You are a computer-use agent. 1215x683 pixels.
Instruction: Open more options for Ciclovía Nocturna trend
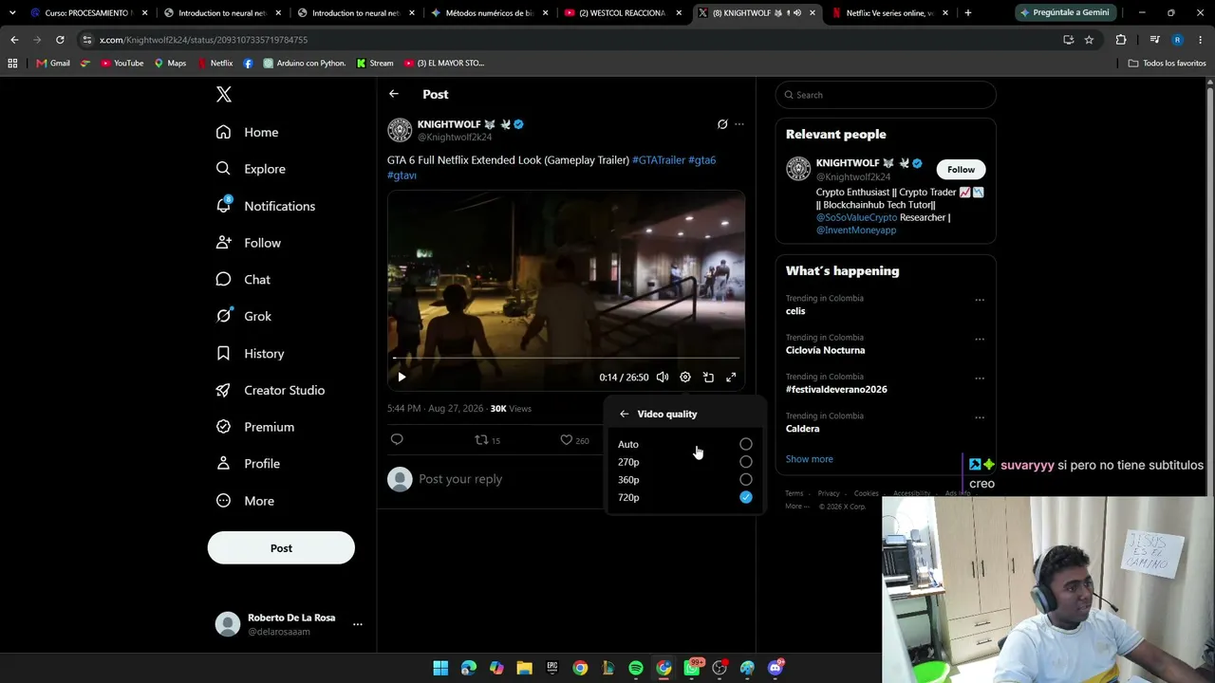980,340
